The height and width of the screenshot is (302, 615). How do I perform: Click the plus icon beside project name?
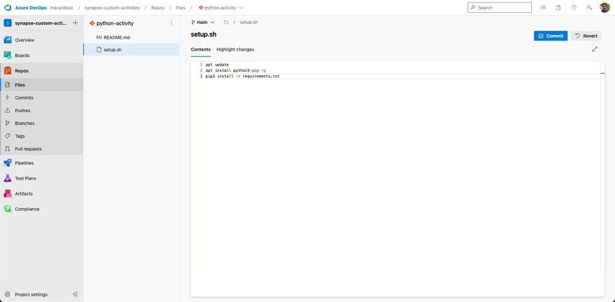[x=75, y=23]
